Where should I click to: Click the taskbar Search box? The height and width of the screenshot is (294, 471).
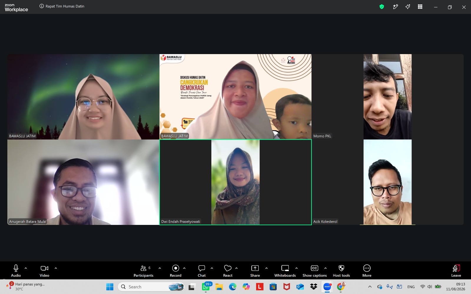(151, 287)
